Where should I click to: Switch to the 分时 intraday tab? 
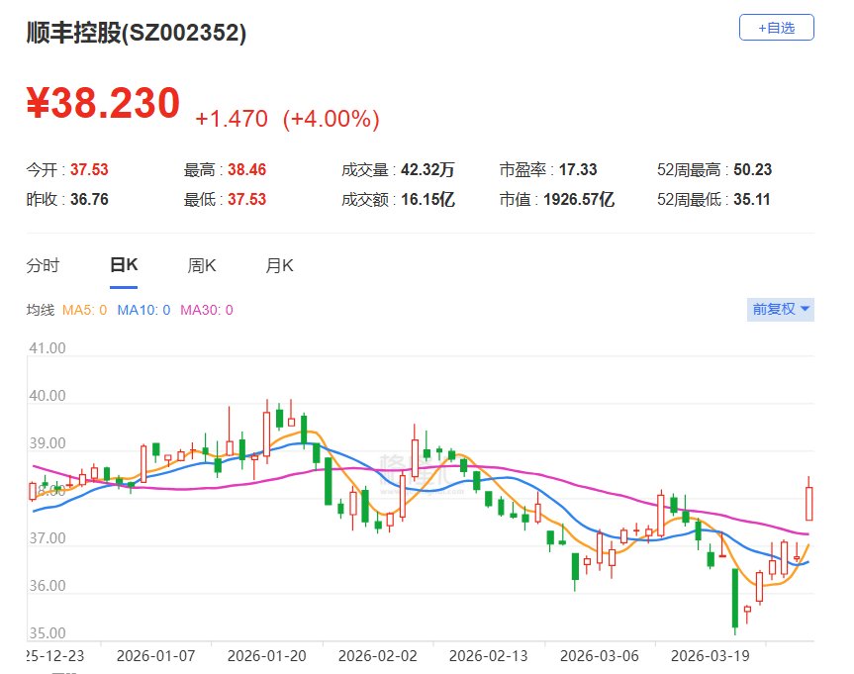tap(43, 265)
